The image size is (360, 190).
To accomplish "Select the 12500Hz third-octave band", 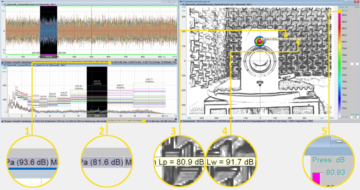I will point(97,83).
